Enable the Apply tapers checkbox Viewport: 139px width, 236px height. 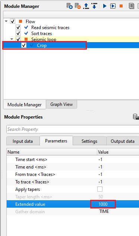(100, 189)
